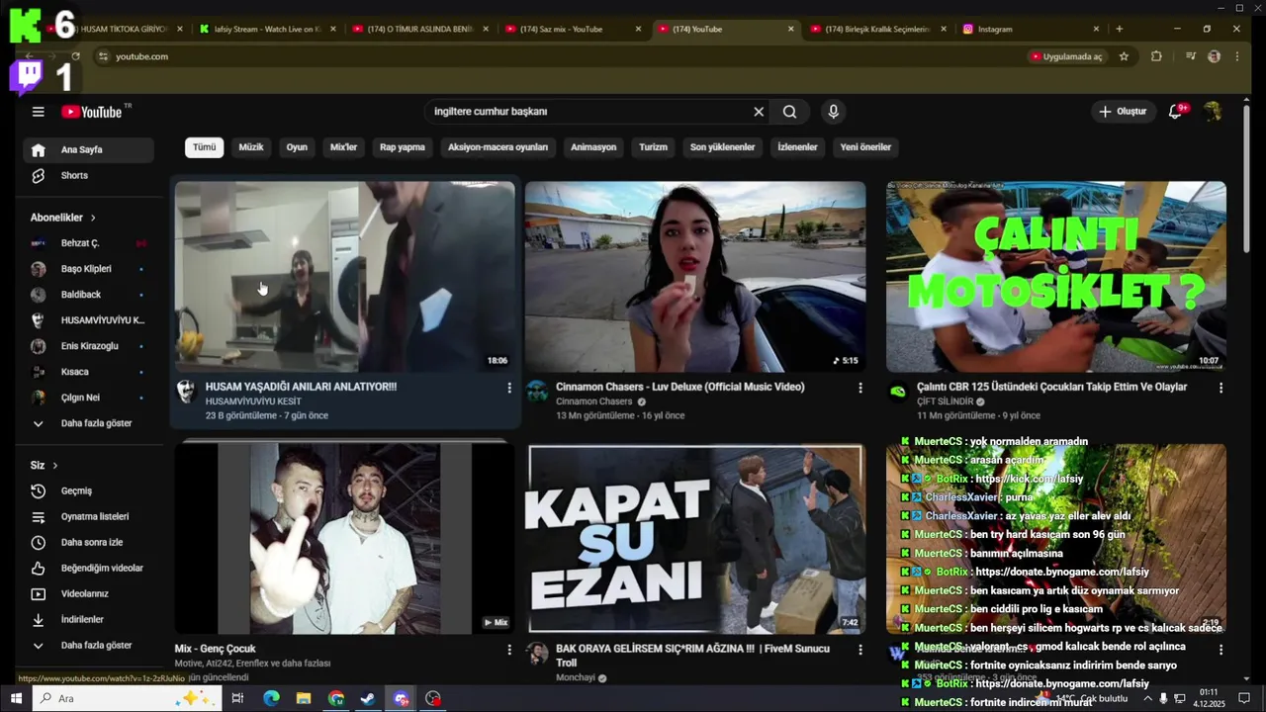This screenshot has width=1266, height=712.
Task: Open Kısaca subscription channel
Action: click(x=88, y=372)
